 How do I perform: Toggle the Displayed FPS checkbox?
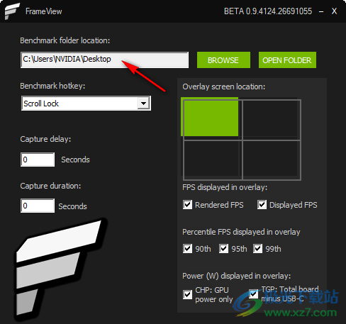262,205
